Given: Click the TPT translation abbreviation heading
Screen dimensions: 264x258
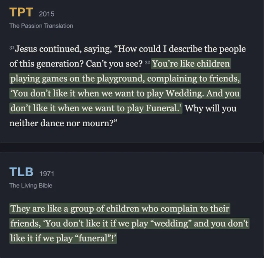Looking at the screenshot, I should point(21,12).
